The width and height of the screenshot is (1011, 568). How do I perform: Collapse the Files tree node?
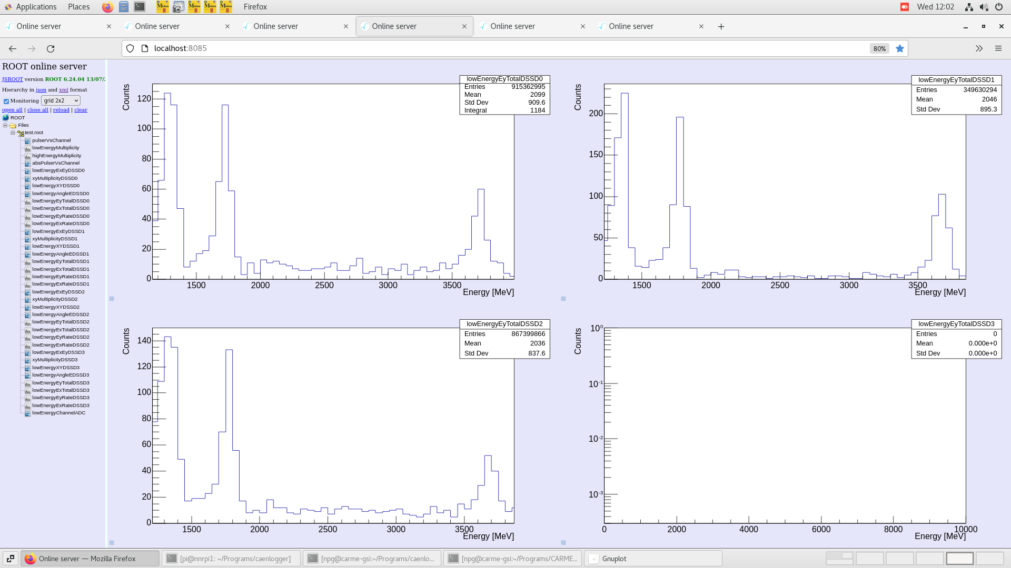tap(5, 126)
